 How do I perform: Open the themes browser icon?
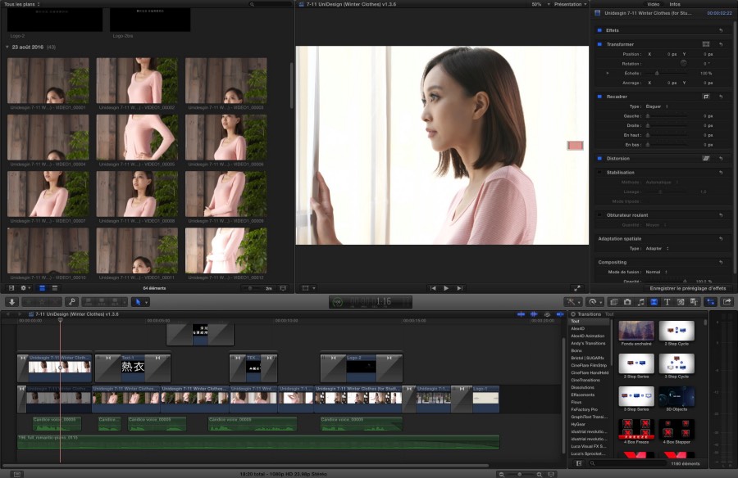[x=694, y=302]
